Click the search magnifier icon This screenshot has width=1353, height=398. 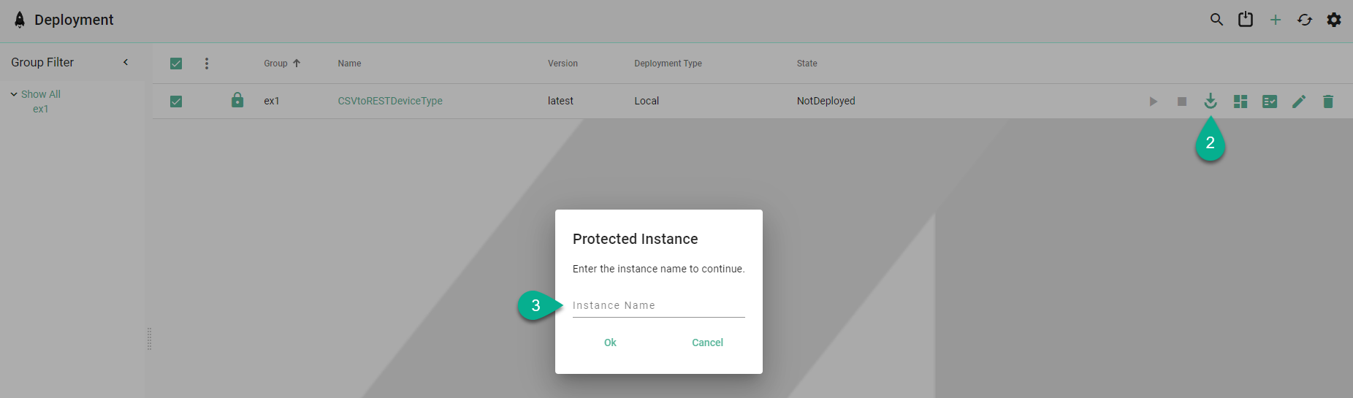(1216, 20)
